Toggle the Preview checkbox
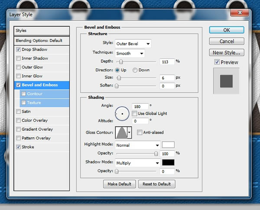 217,62
